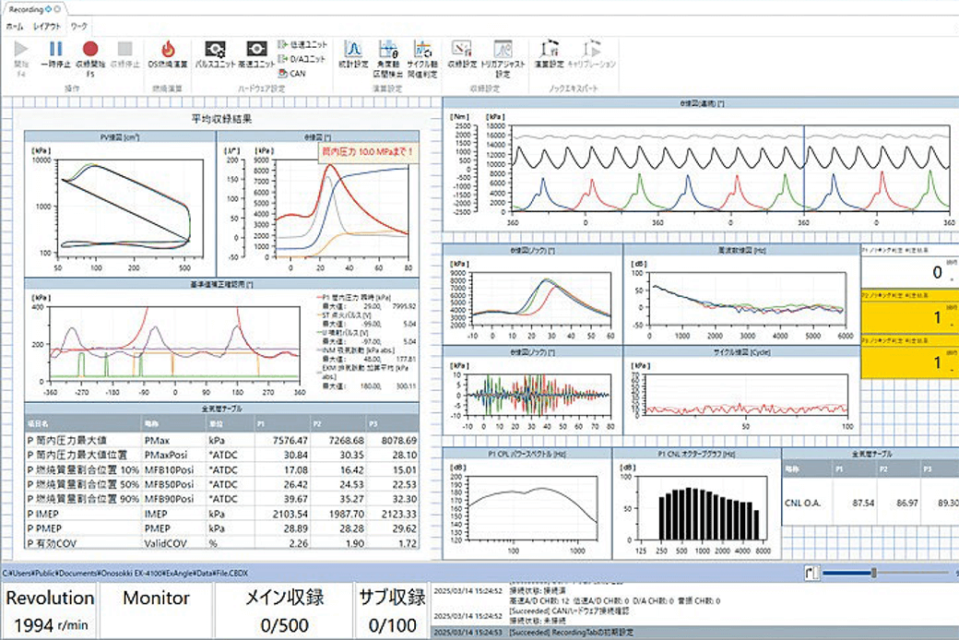Select the CAN hardware setting
This screenshot has width=959, height=640.
[297, 72]
